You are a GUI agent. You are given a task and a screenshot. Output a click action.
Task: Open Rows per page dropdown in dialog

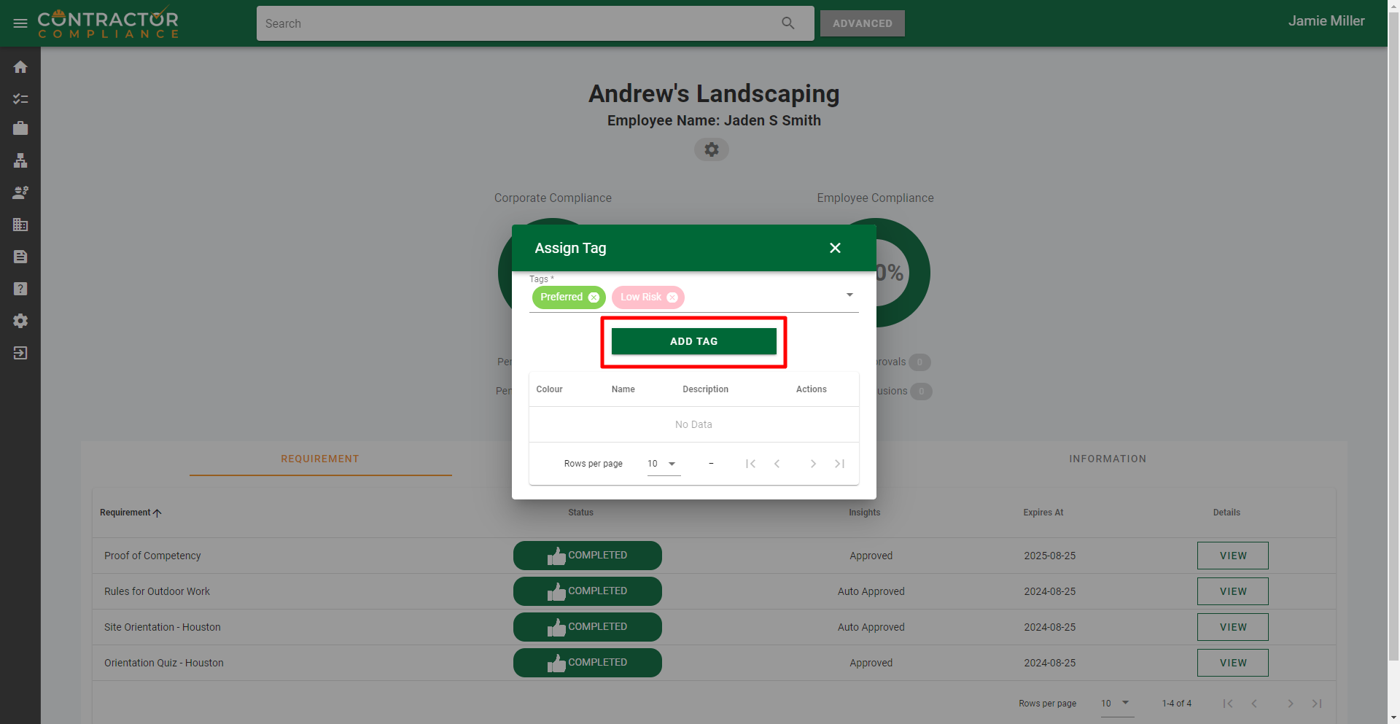pos(663,464)
